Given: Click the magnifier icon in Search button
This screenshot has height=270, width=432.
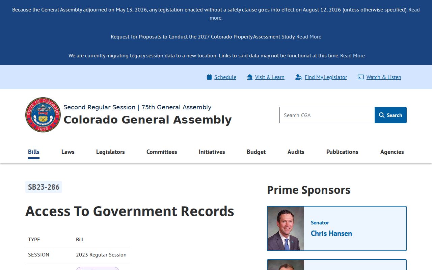Looking at the screenshot, I should (x=382, y=115).
